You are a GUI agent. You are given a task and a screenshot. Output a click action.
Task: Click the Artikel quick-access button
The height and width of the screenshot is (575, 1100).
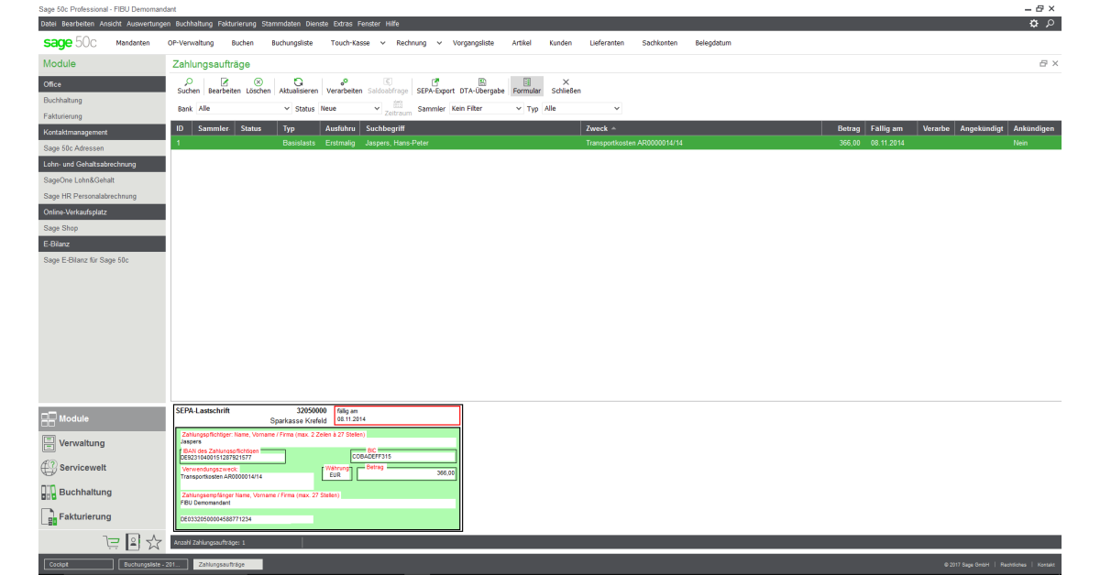[522, 43]
